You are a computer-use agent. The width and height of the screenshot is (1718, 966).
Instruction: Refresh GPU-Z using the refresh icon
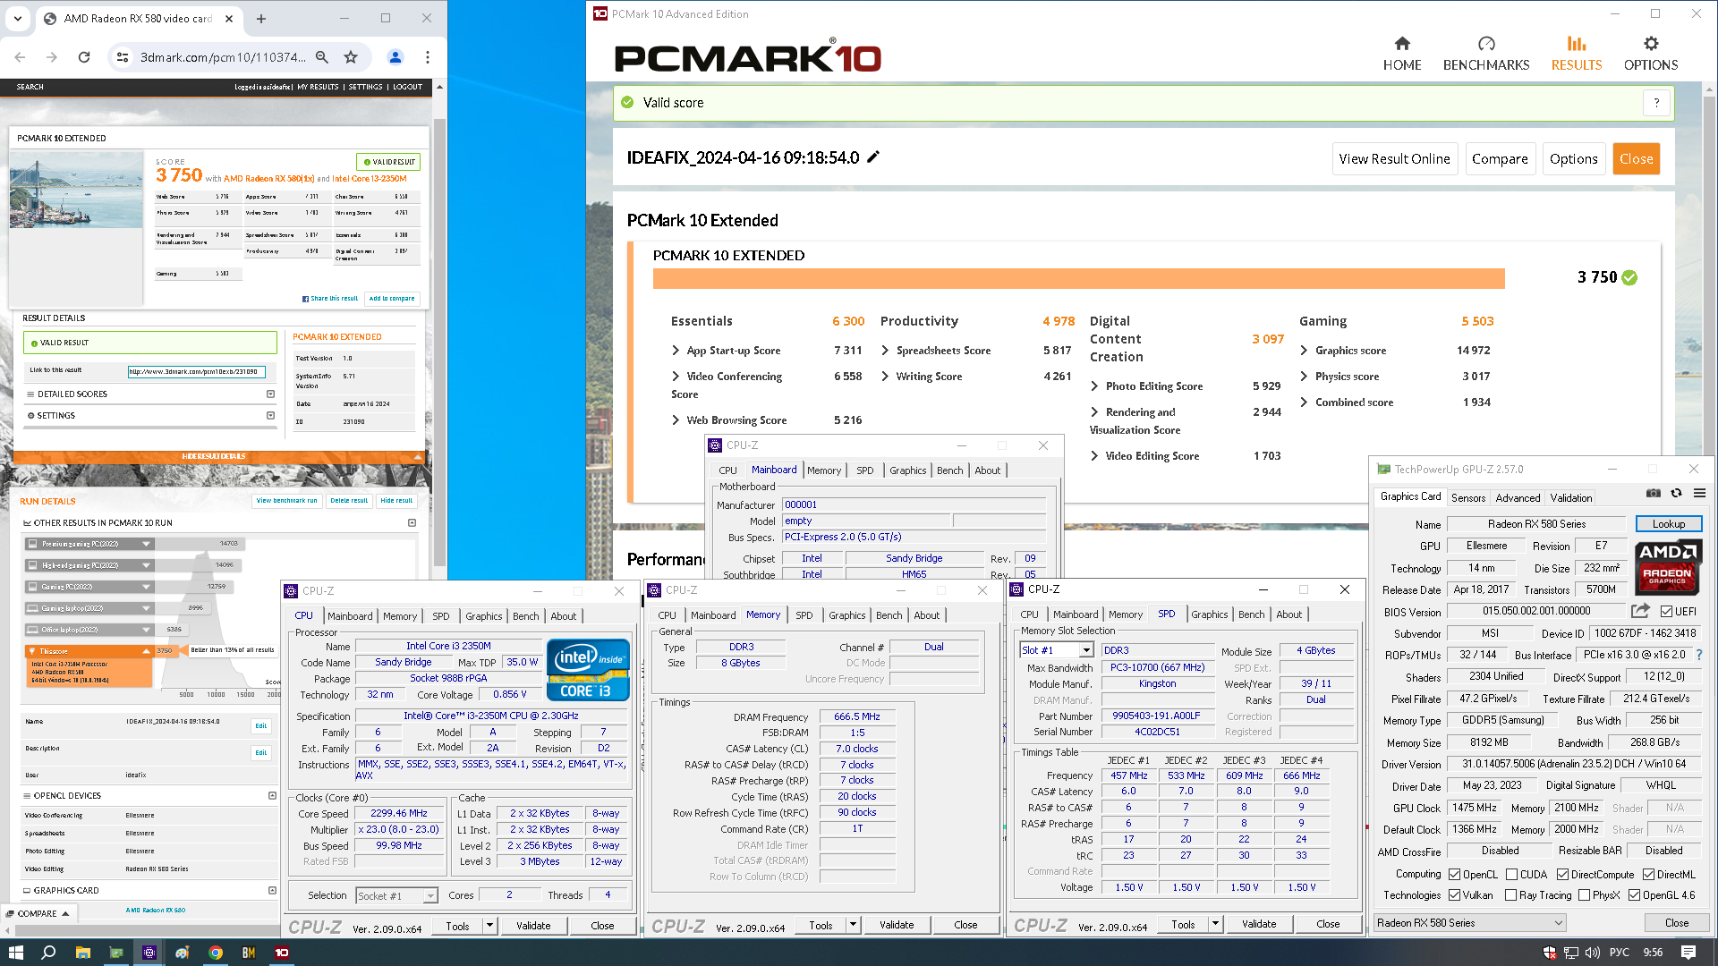tap(1676, 494)
